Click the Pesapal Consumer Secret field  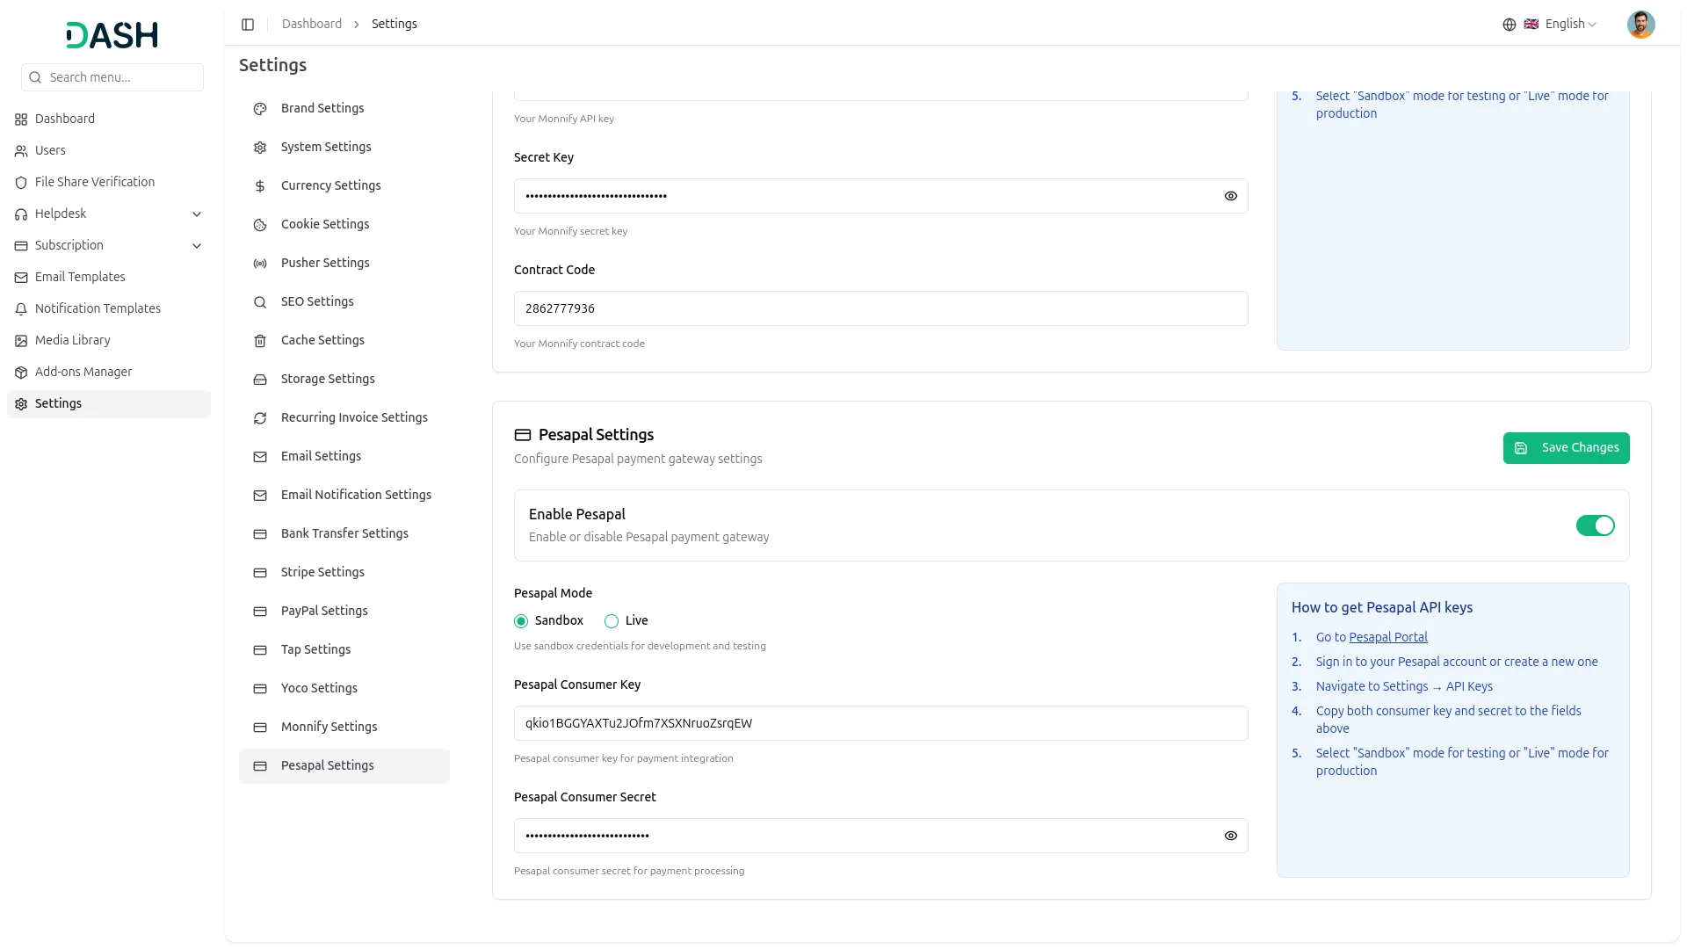click(x=880, y=836)
